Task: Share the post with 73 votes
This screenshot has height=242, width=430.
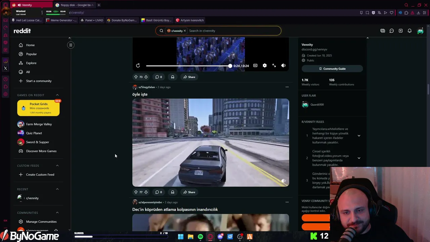Action: [189, 77]
